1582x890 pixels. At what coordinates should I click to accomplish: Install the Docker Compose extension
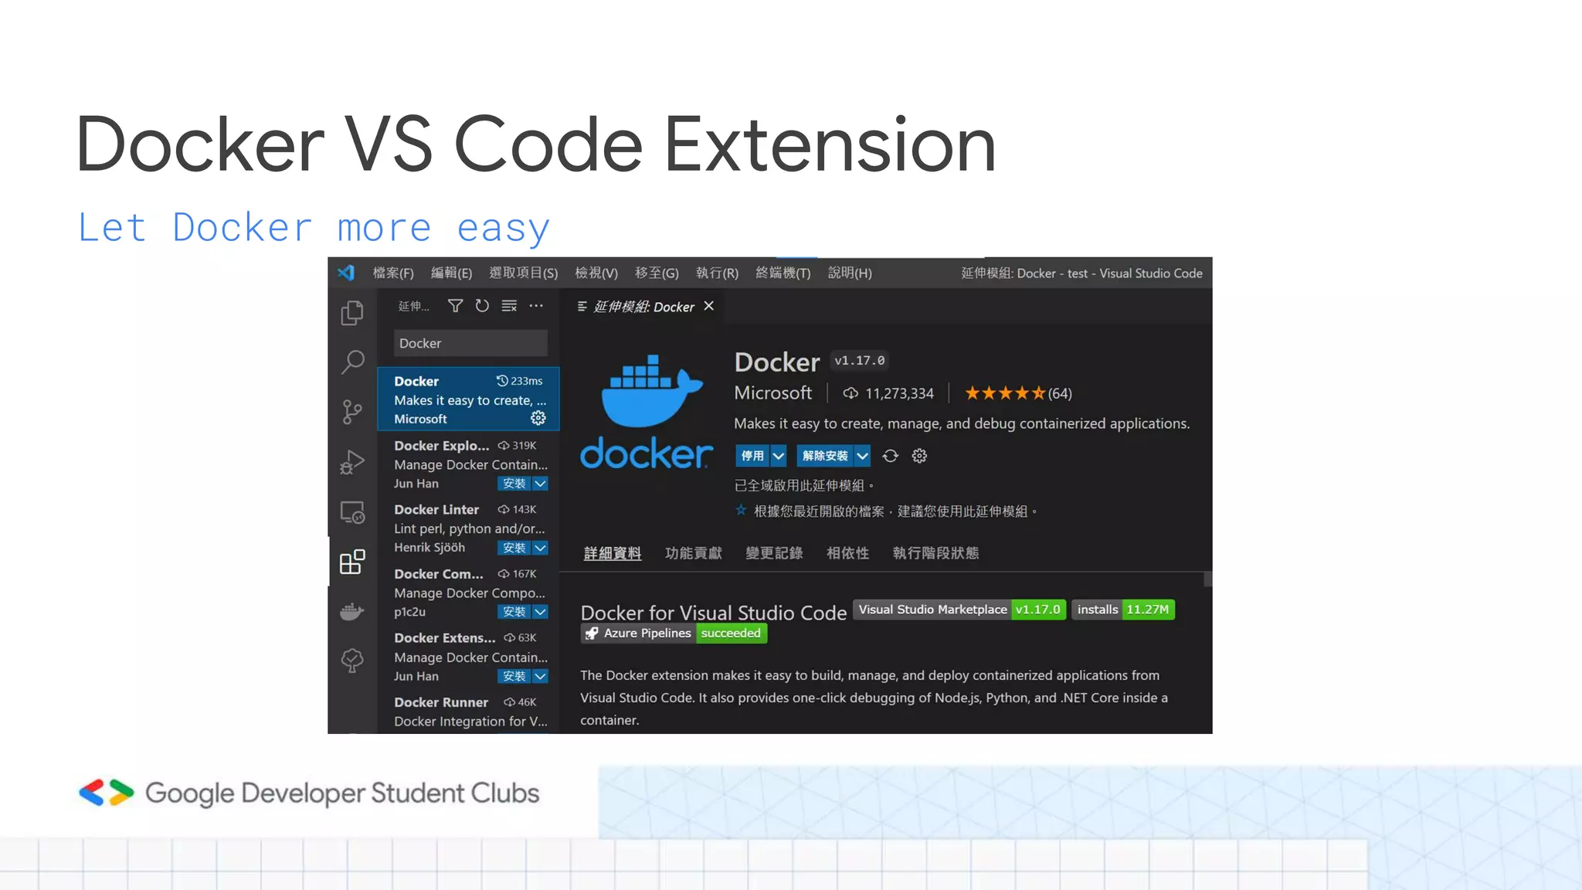514,612
